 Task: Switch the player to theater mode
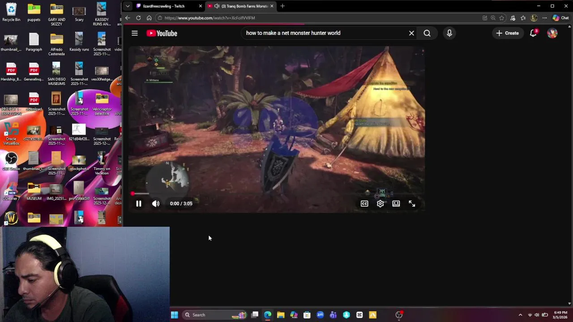pos(396,203)
